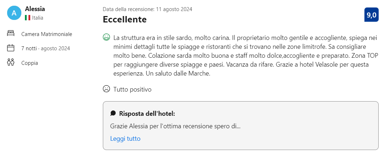Click the Camera Matrimoniale room label

(x=47, y=34)
